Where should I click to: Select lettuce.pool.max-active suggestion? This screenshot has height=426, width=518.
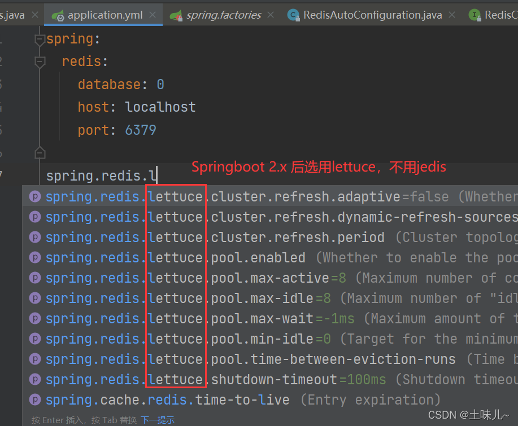(x=270, y=278)
